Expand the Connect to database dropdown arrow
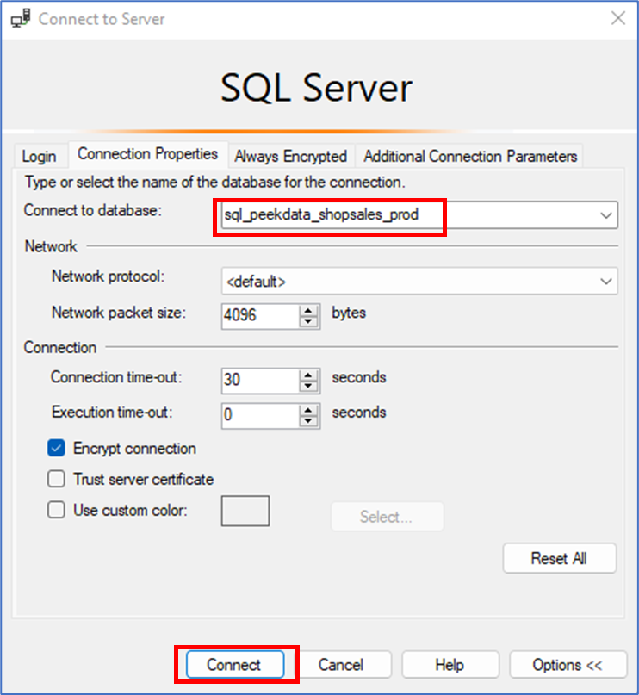Image resolution: width=639 pixels, height=695 pixels. pos(606,215)
